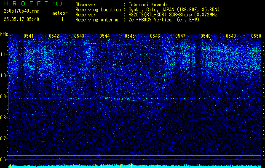This screenshot has height=168, width=265.
Task: Click the version number 1.0.0
Action: pyautogui.click(x=57, y=4)
